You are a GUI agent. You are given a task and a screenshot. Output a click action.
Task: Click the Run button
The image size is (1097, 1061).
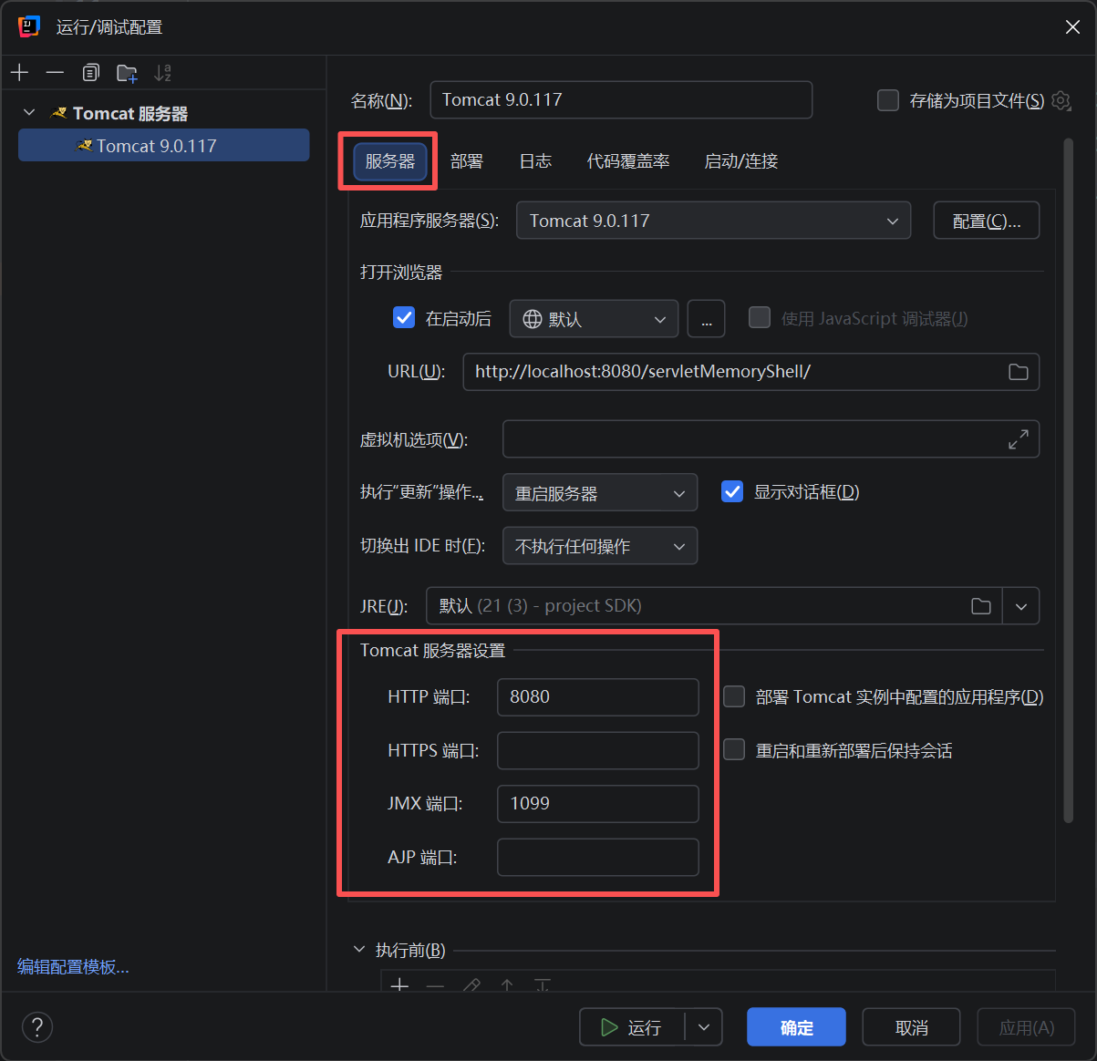click(x=633, y=1027)
